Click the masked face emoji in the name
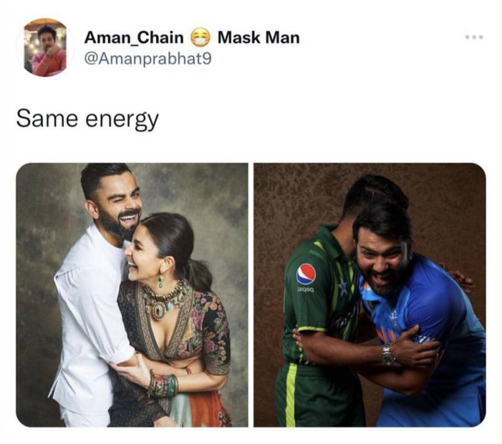Viewport: 502px width, 444px height. pos(201,37)
